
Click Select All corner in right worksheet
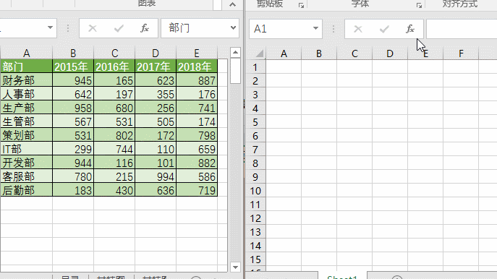(x=259, y=53)
